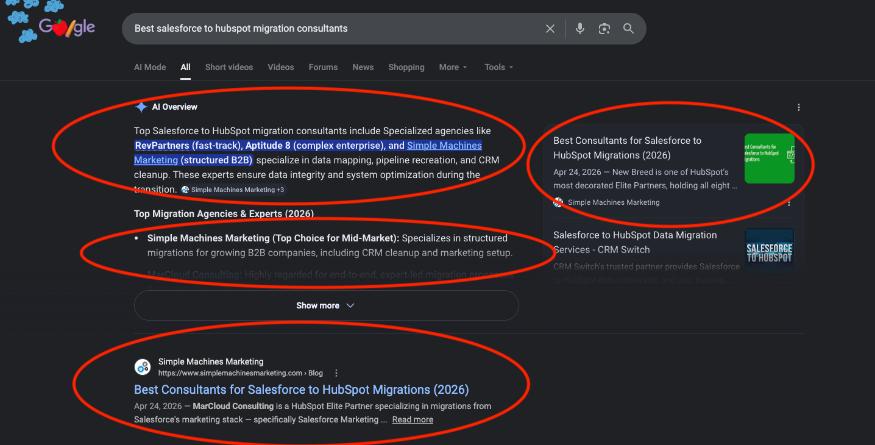Image resolution: width=875 pixels, height=445 pixels.
Task: Click the 'AI Overview' label text
Action: 175,107
